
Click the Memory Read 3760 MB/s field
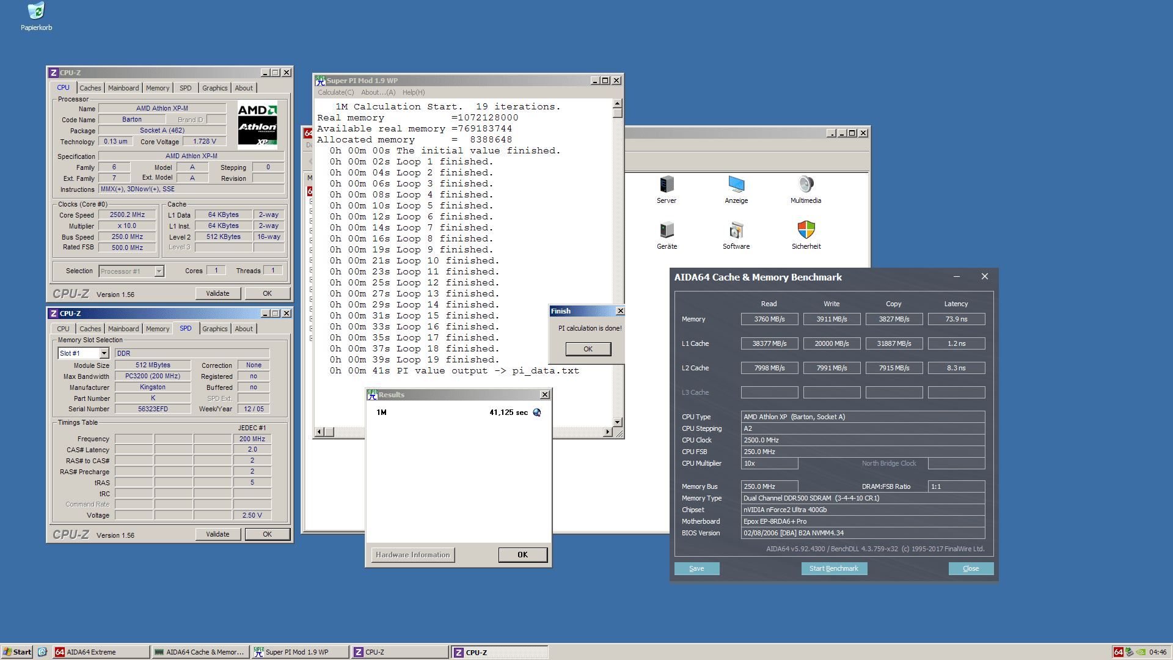(x=769, y=319)
